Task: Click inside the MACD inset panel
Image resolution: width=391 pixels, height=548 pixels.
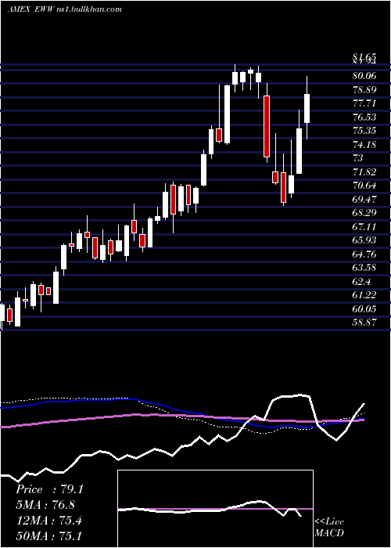Action: [x=215, y=509]
